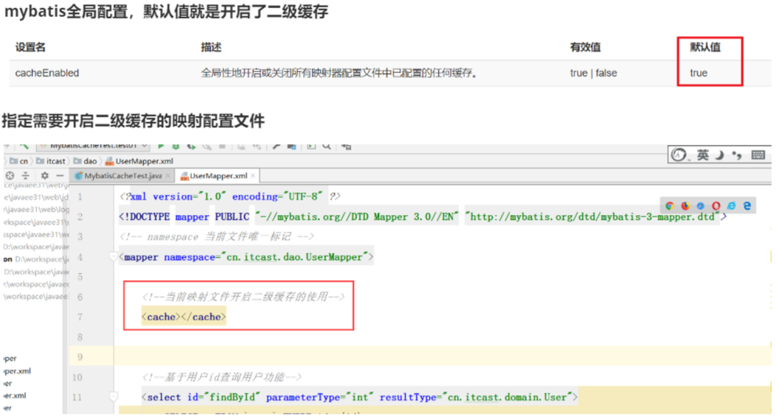The image size is (776, 419).
Task: Select the dao folder in breadcrumb
Action: (85, 161)
